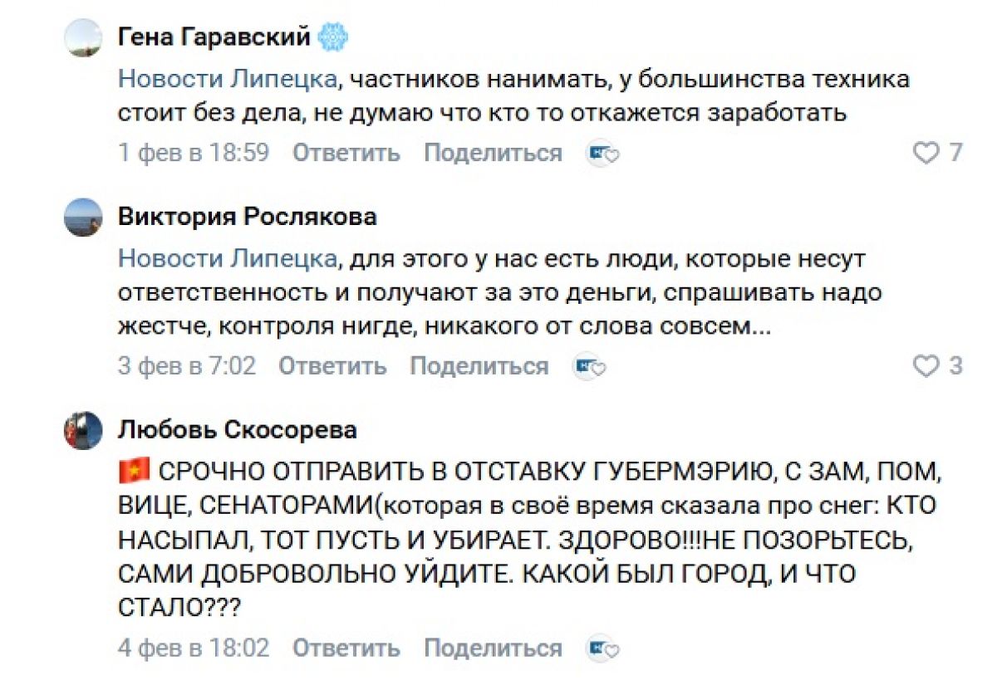Viewport: 997px width, 680px height.
Task: Open Гена Гаравский's avatar
Action: [83, 38]
